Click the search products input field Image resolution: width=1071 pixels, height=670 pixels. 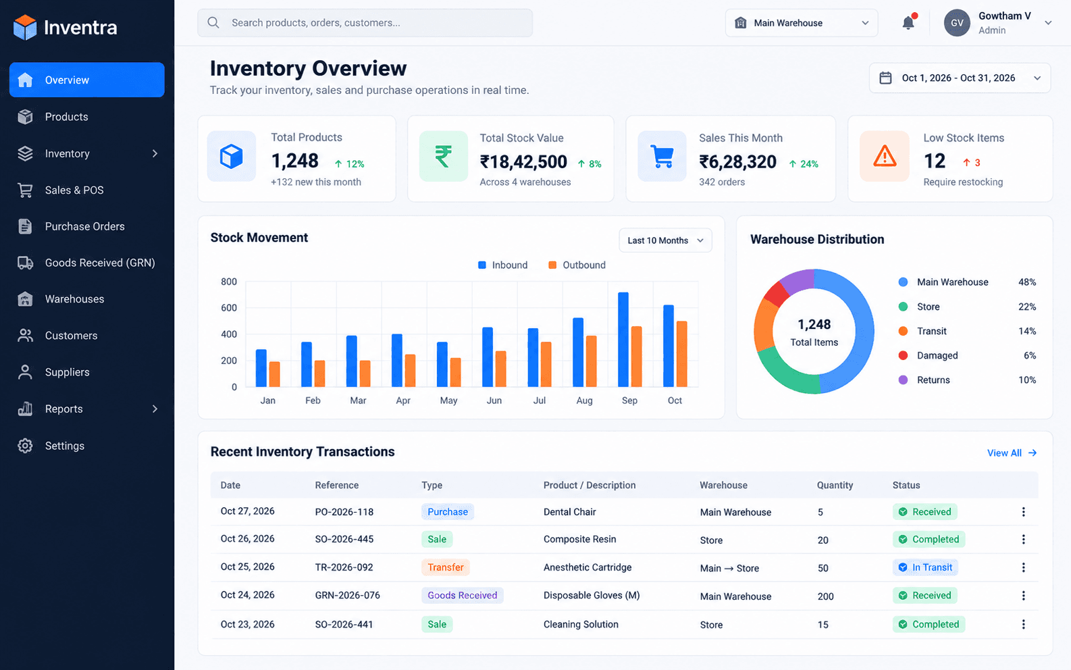pos(365,22)
